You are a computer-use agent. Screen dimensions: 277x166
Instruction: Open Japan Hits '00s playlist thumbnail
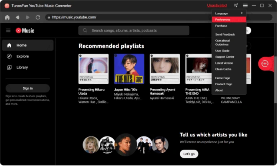point(129,69)
